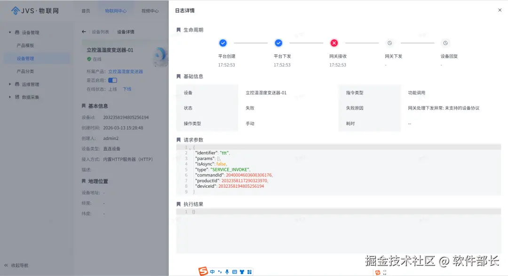Viewport: 508px width, 276px height.
Task: Open the Sogou on-screen keyboard icon
Action: tap(234, 271)
